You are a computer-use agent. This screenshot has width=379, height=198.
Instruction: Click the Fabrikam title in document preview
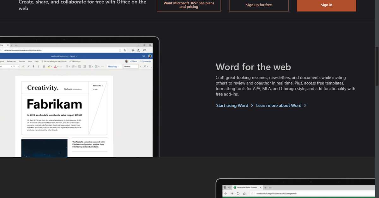tap(54, 104)
